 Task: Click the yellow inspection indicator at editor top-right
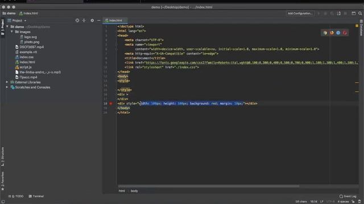click(x=357, y=25)
